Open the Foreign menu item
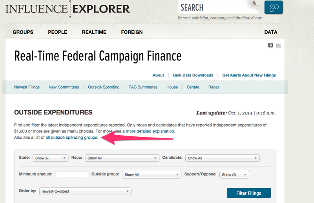This screenshot has height=203, width=314. pos(132,32)
